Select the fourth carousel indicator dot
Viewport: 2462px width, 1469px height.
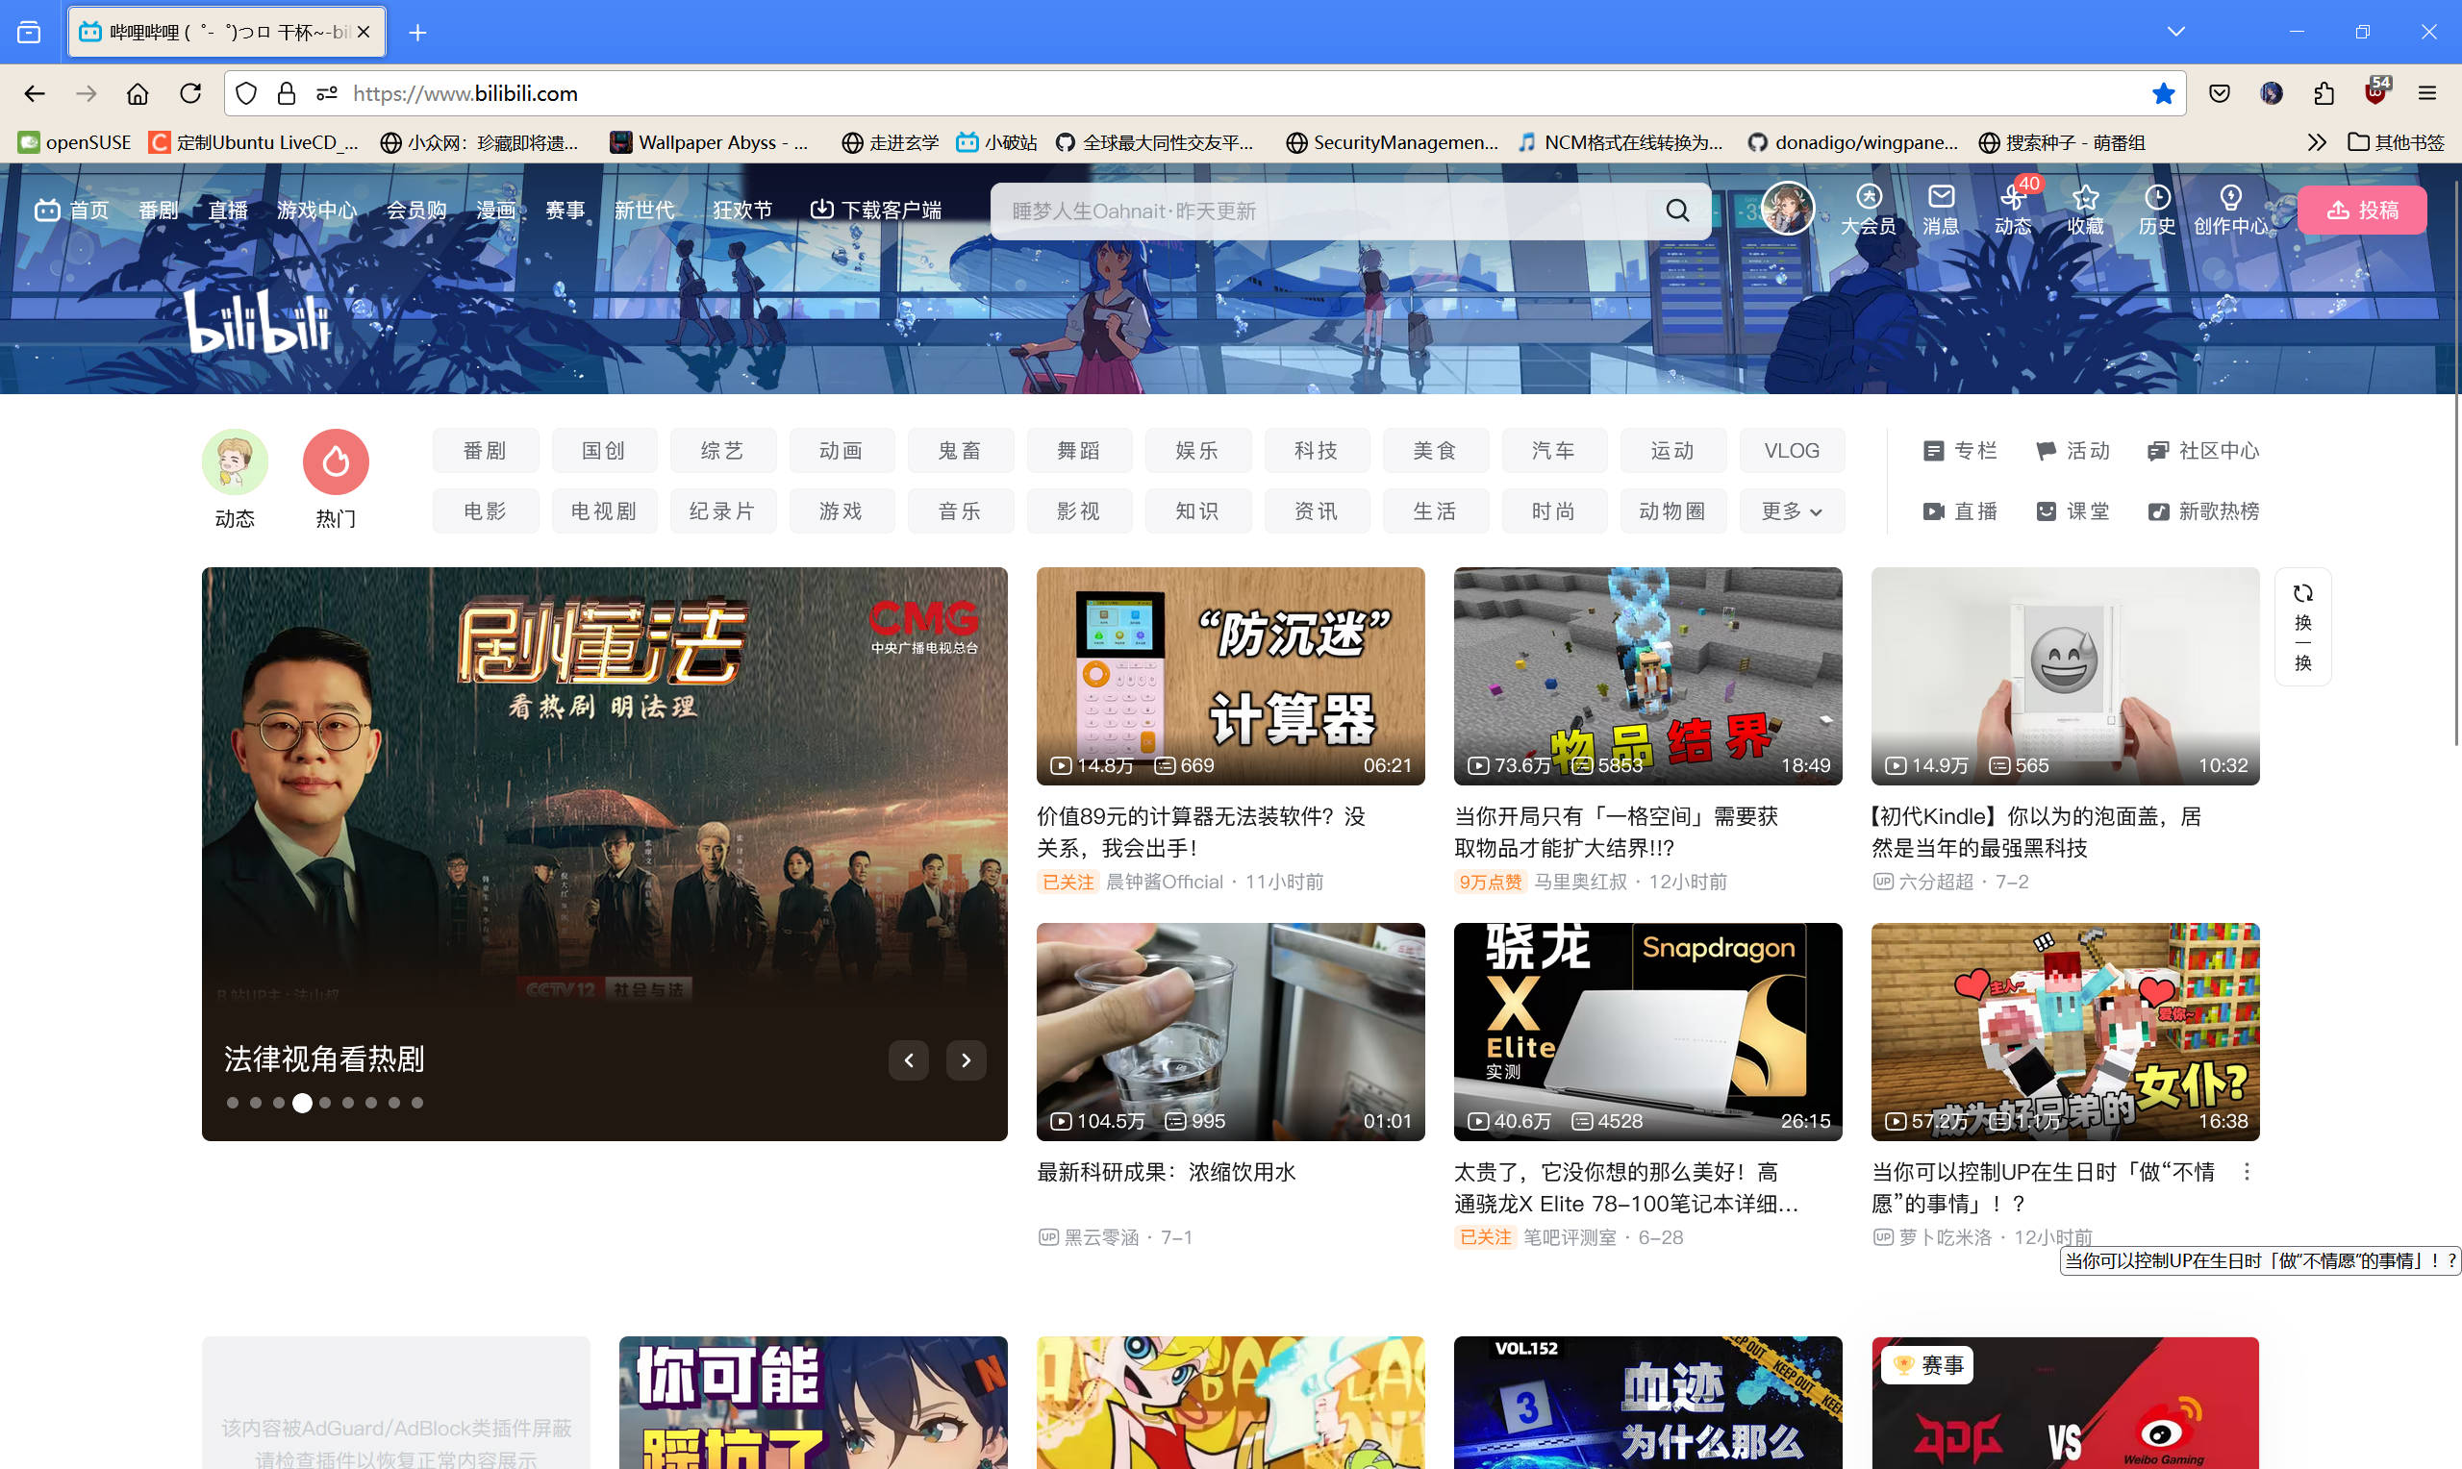(x=302, y=1103)
